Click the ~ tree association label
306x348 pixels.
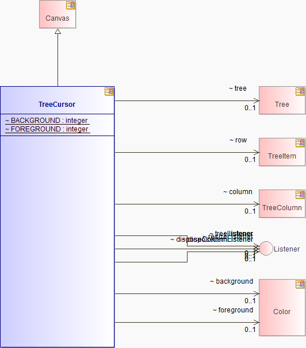(238, 88)
